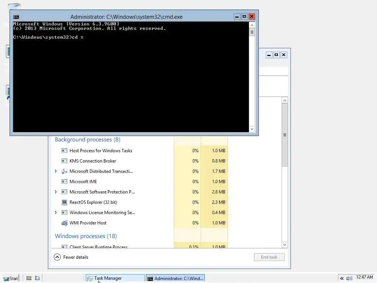Viewport: 377px width, 283px height.
Task: Select the WMI Provider Host icon
Action: pyautogui.click(x=64, y=223)
